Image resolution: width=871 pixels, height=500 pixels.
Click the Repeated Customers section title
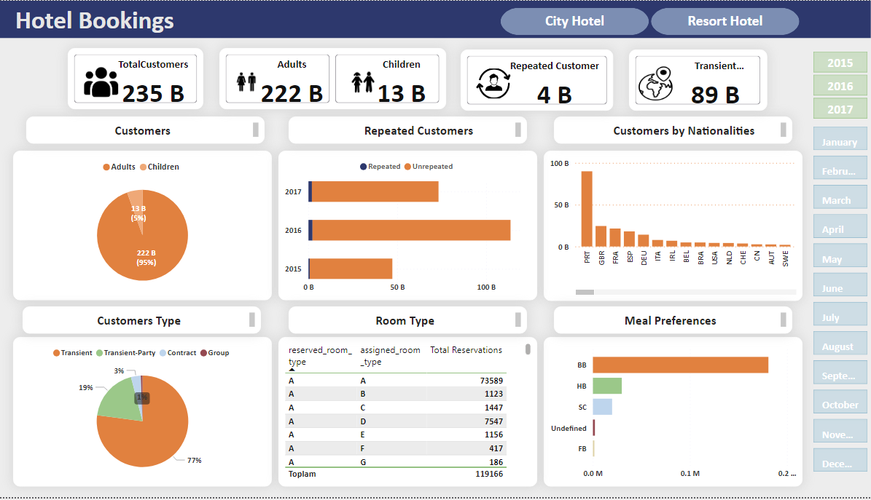[x=419, y=131]
